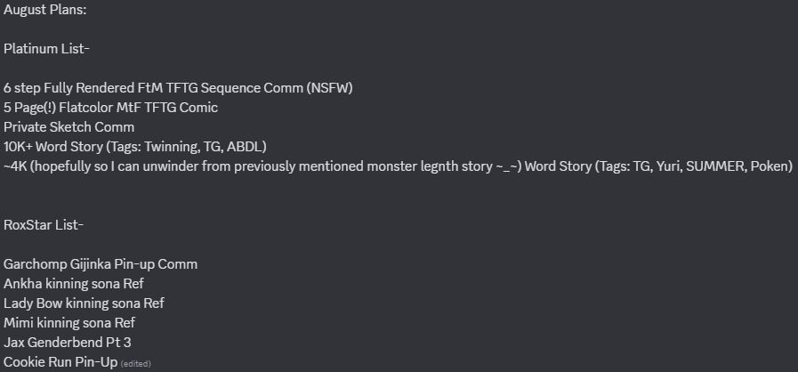798x372 pixels.
Task: Click the "August Plans:" heading text
Action: pos(44,10)
